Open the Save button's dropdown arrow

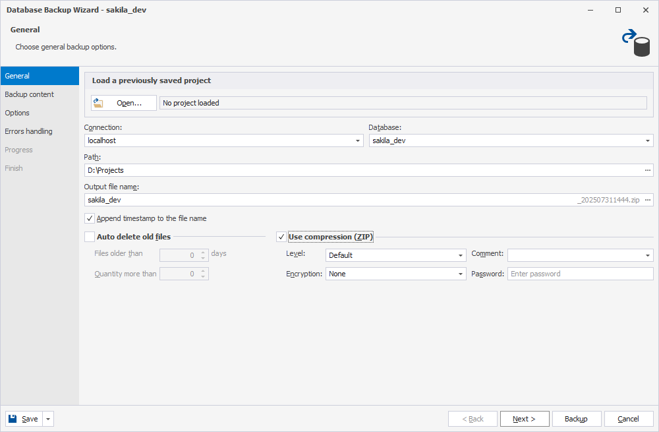pos(47,418)
